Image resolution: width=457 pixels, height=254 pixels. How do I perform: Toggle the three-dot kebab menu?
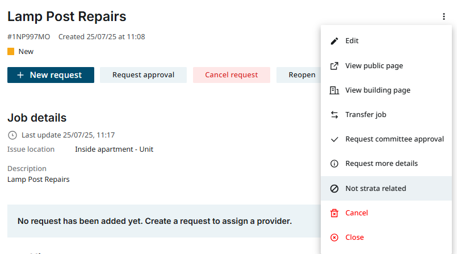pos(443,17)
